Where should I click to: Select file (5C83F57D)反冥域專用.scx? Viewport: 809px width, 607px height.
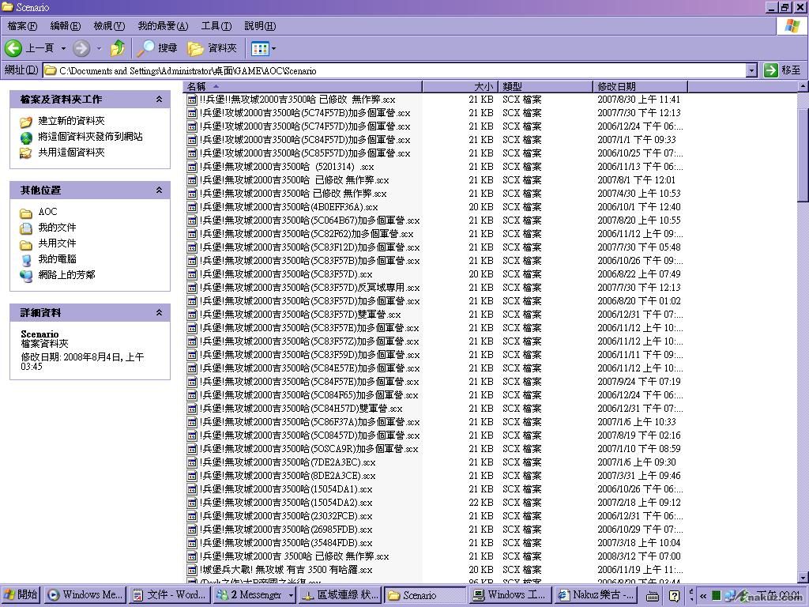[310, 288]
